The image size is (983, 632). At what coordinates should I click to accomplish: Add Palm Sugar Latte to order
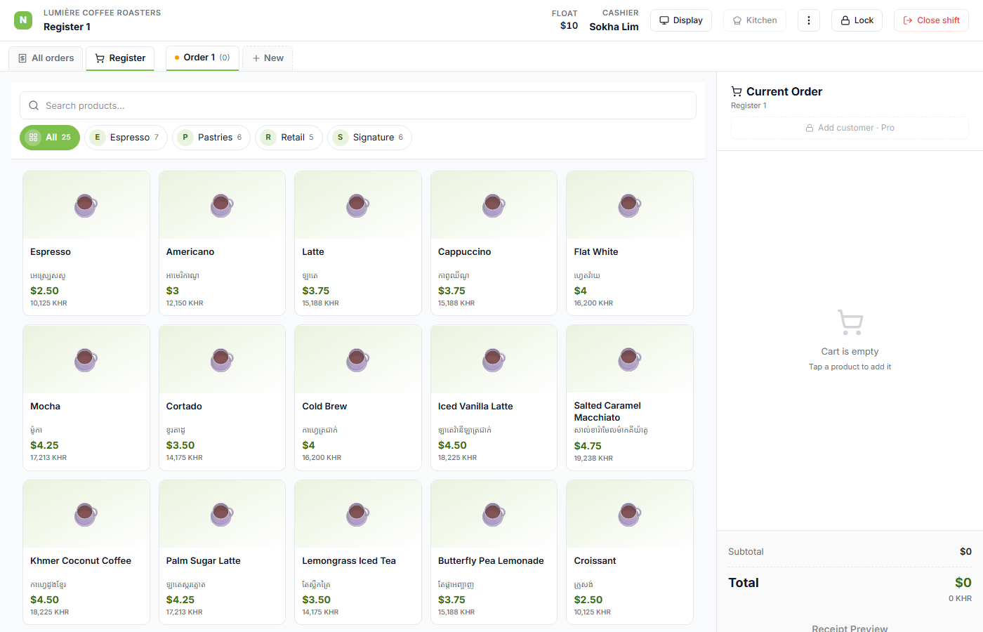point(222,552)
